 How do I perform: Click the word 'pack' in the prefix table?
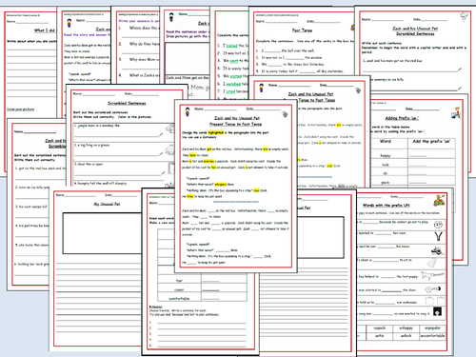(x=386, y=183)
